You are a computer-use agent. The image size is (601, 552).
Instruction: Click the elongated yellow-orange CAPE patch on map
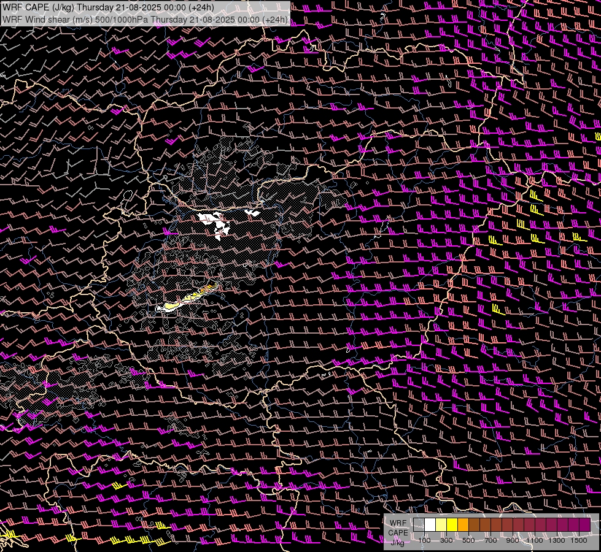(x=187, y=297)
